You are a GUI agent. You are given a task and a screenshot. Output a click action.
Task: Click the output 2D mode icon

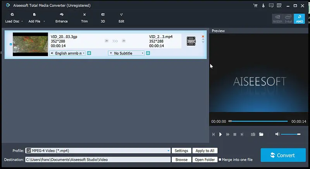coord(124,41)
